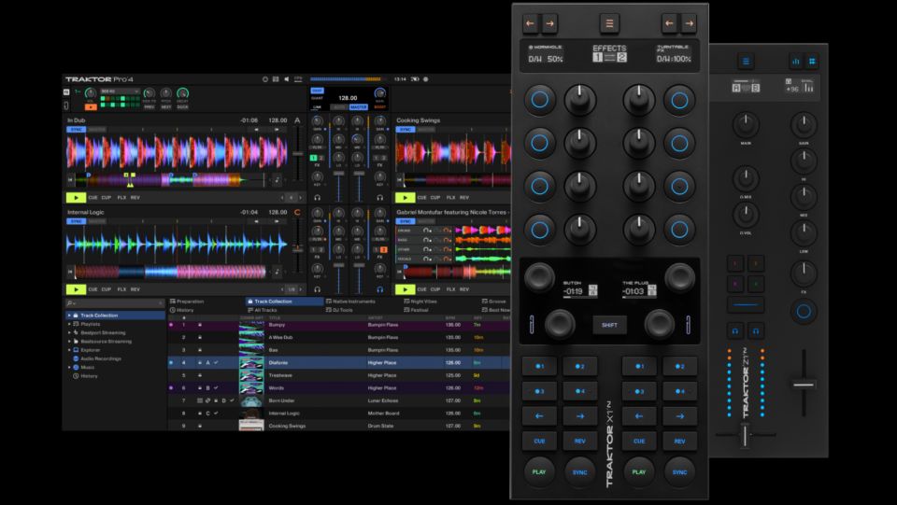
Task: Click the NEXT button in the FX unit
Action: point(166,106)
